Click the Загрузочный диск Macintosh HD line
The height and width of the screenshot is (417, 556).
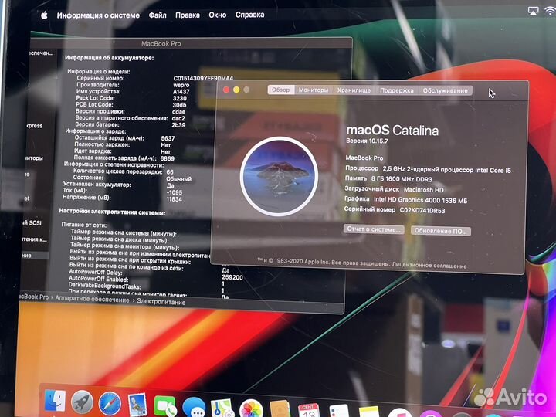point(394,189)
